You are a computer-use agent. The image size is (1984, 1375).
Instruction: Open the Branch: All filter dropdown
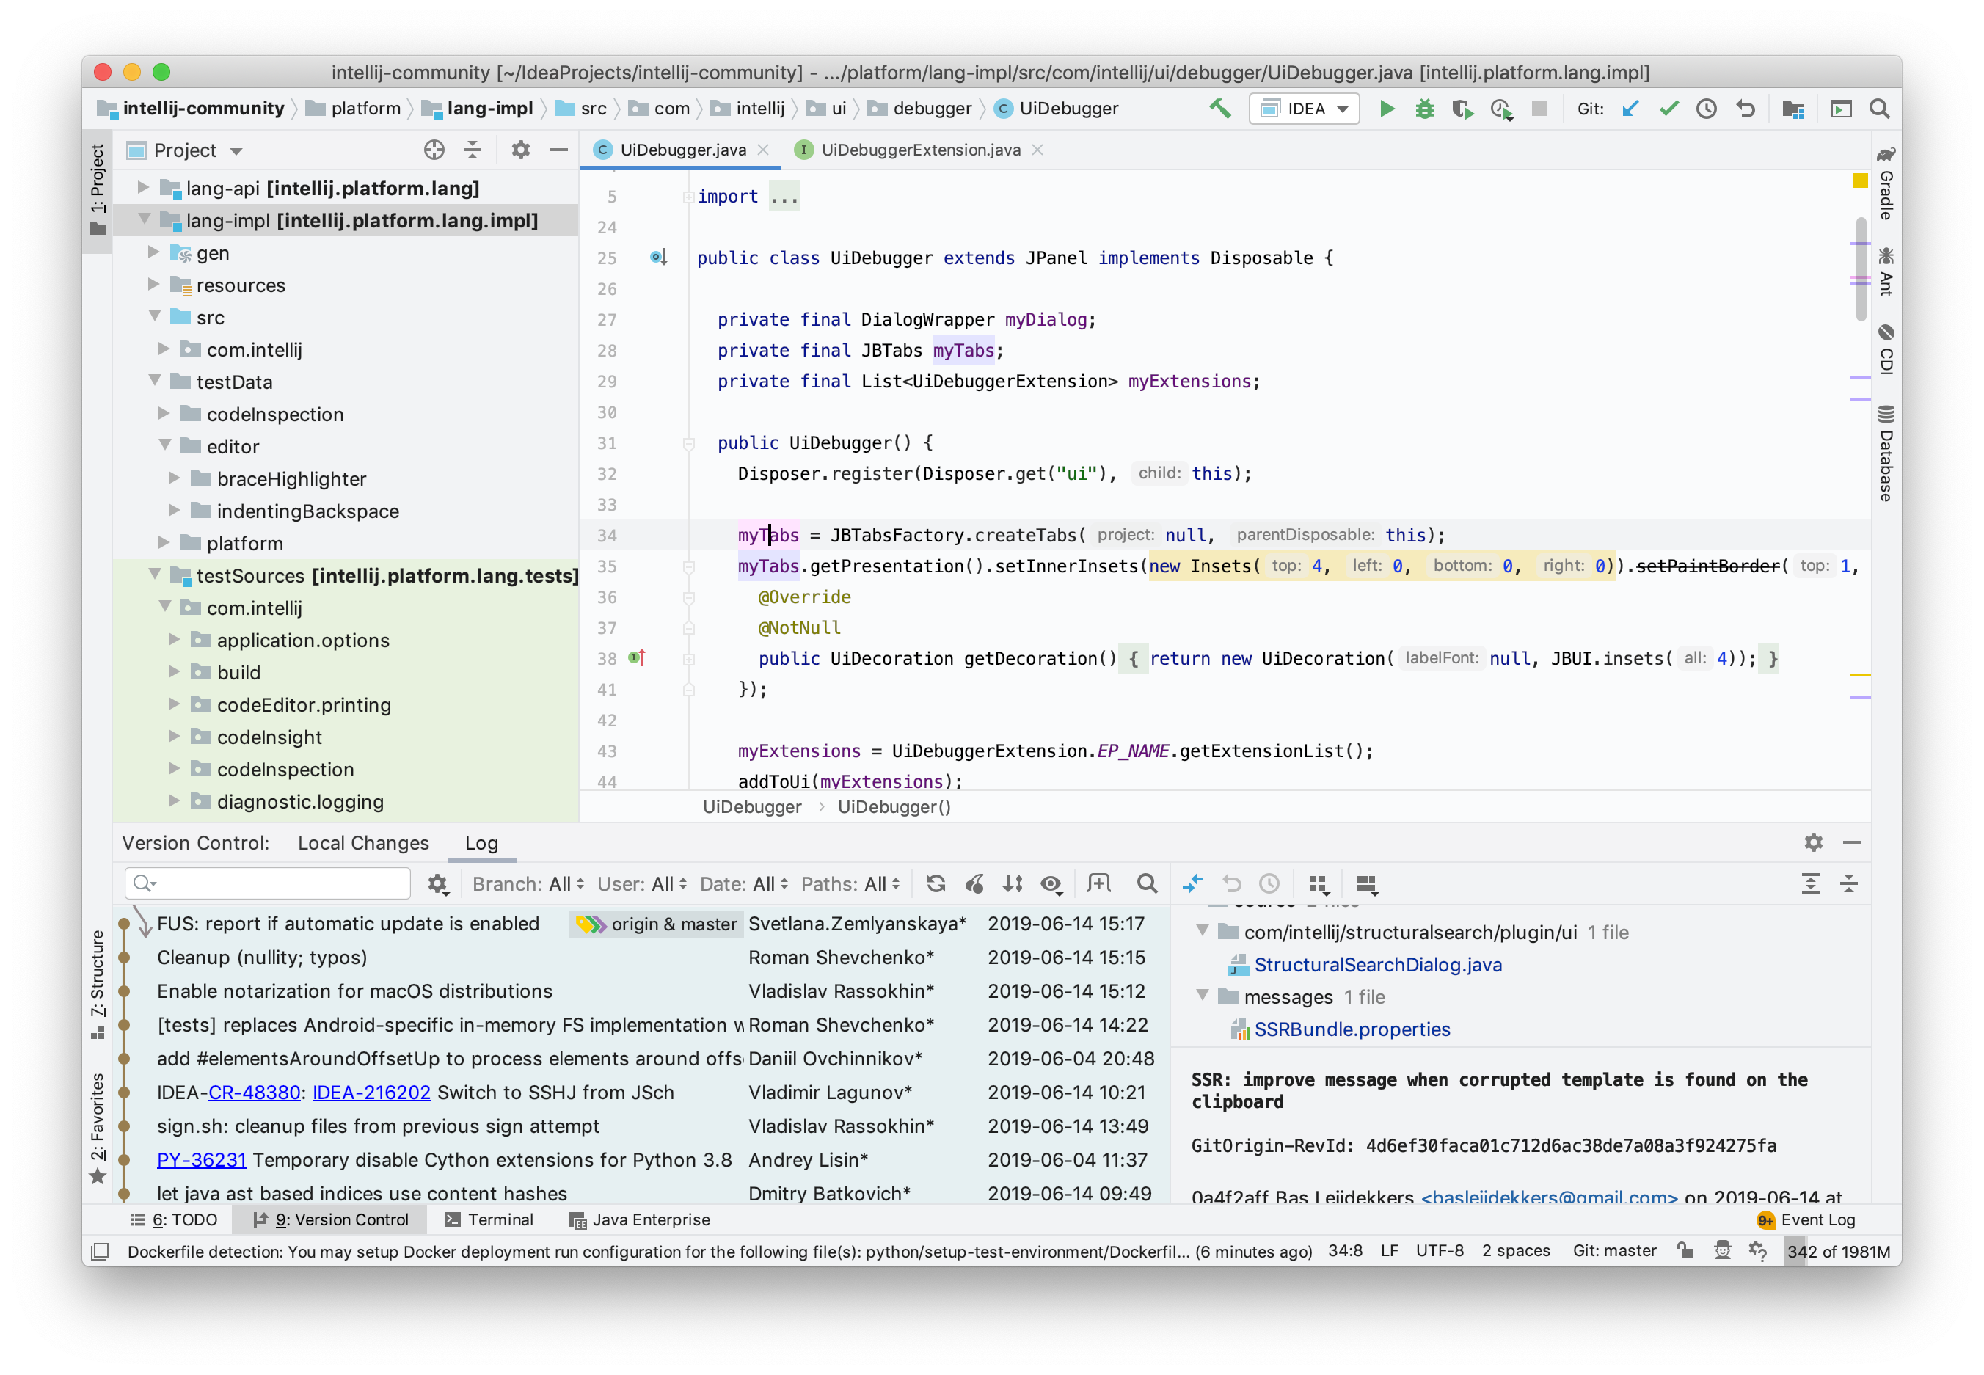(x=528, y=883)
